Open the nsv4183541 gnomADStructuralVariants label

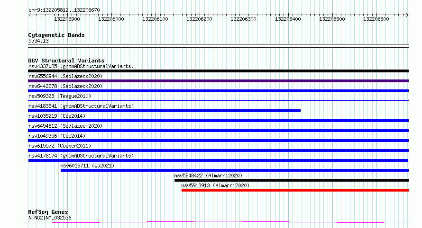point(81,106)
